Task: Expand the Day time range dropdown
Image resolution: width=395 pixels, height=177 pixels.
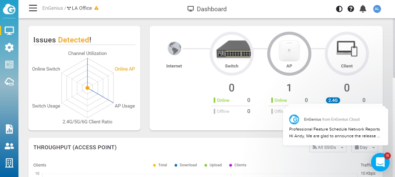Action: tap(364, 147)
